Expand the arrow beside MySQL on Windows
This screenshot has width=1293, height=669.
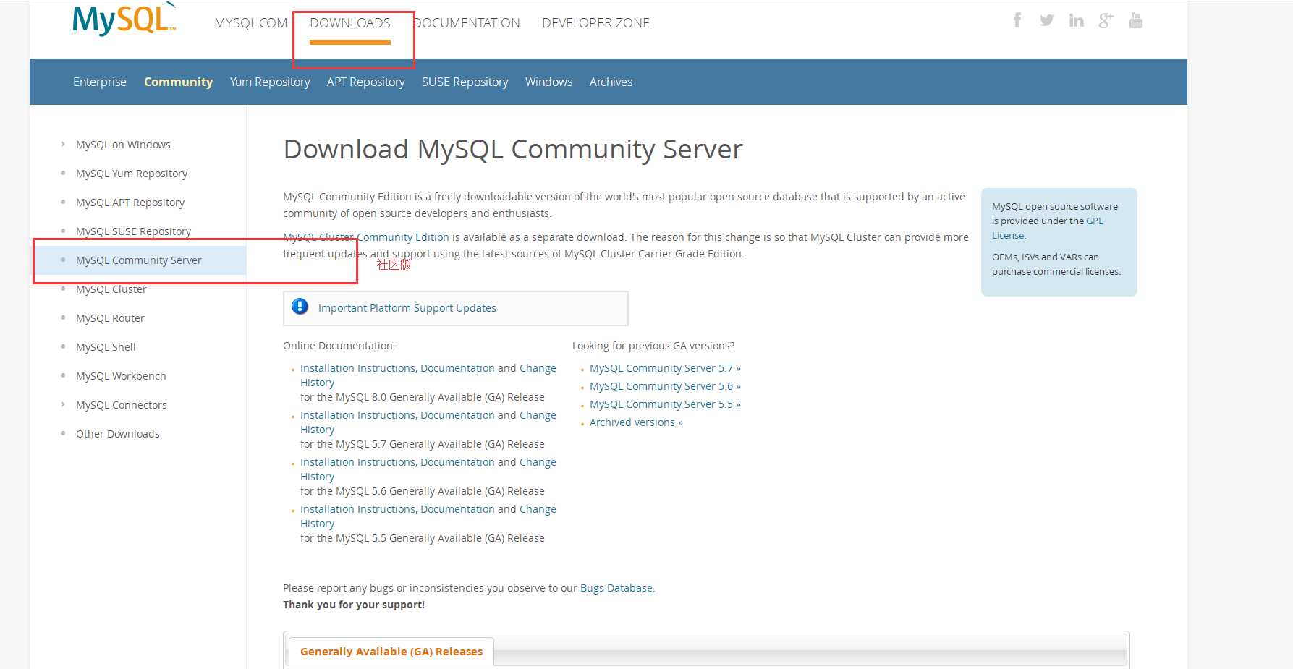63,144
